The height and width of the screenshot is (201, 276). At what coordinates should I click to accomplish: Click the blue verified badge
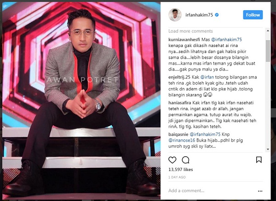pos(217,15)
